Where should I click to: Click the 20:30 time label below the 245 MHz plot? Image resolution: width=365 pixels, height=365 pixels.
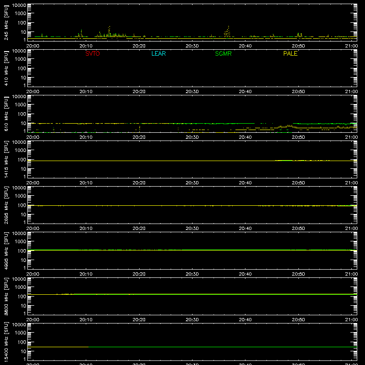192,46
